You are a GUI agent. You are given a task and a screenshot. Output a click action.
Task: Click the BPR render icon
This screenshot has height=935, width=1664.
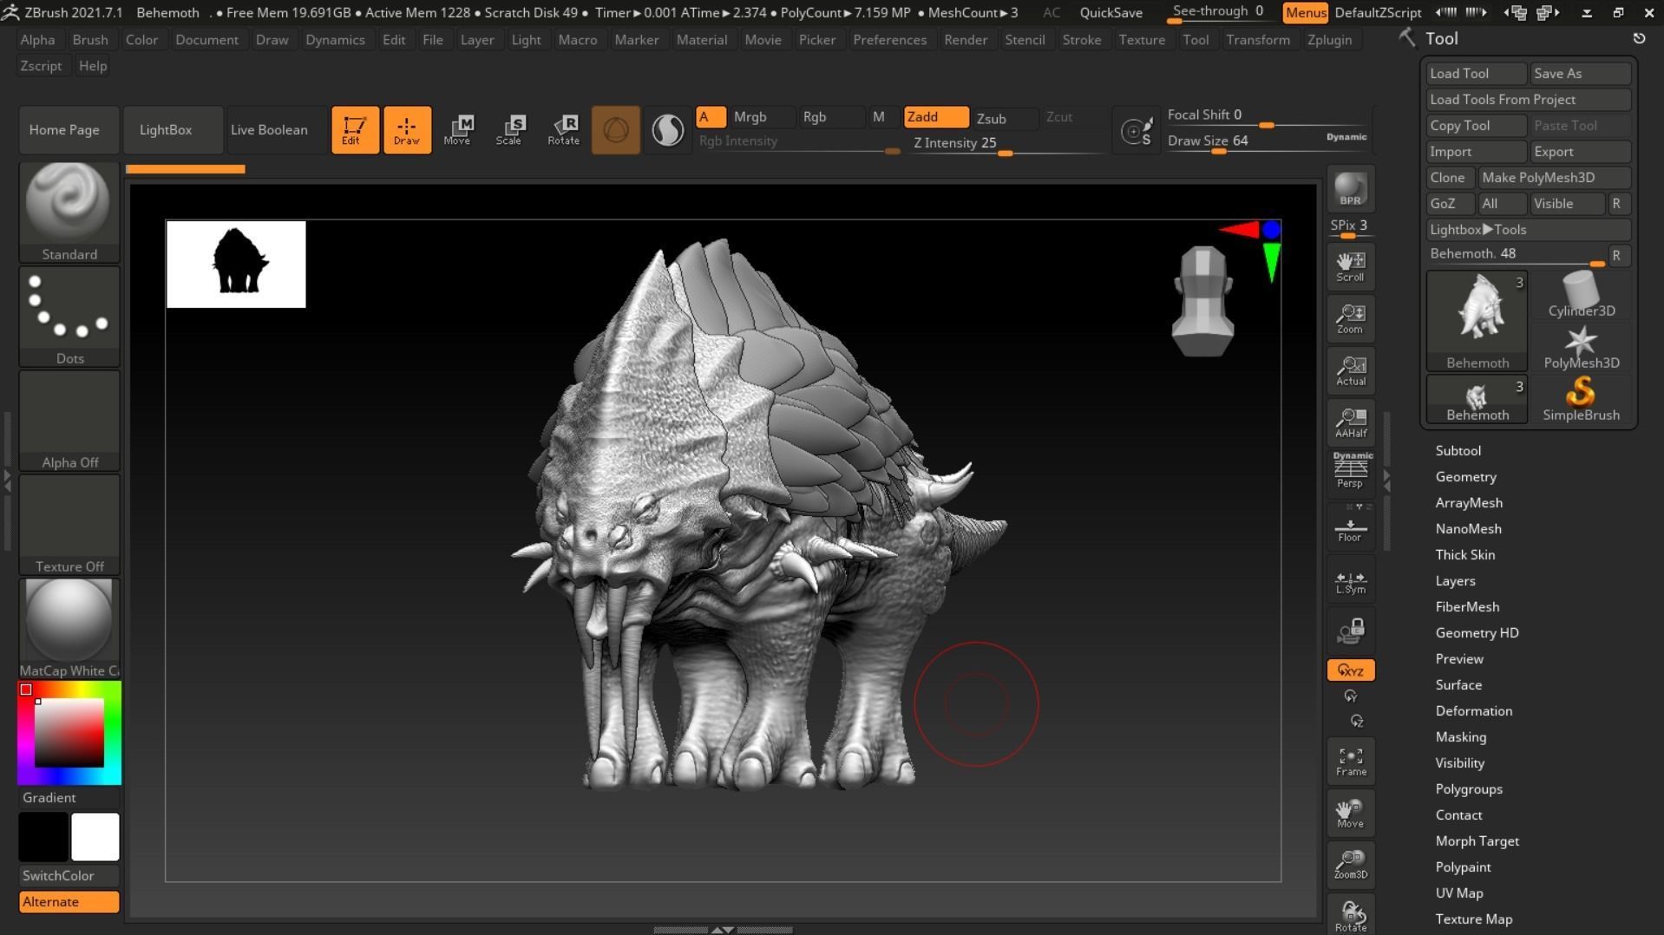(x=1350, y=189)
